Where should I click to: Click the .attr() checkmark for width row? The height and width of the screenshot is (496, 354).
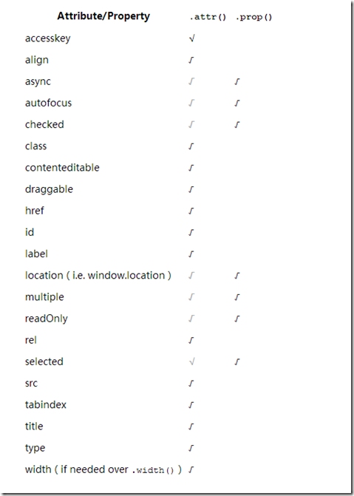(x=191, y=469)
